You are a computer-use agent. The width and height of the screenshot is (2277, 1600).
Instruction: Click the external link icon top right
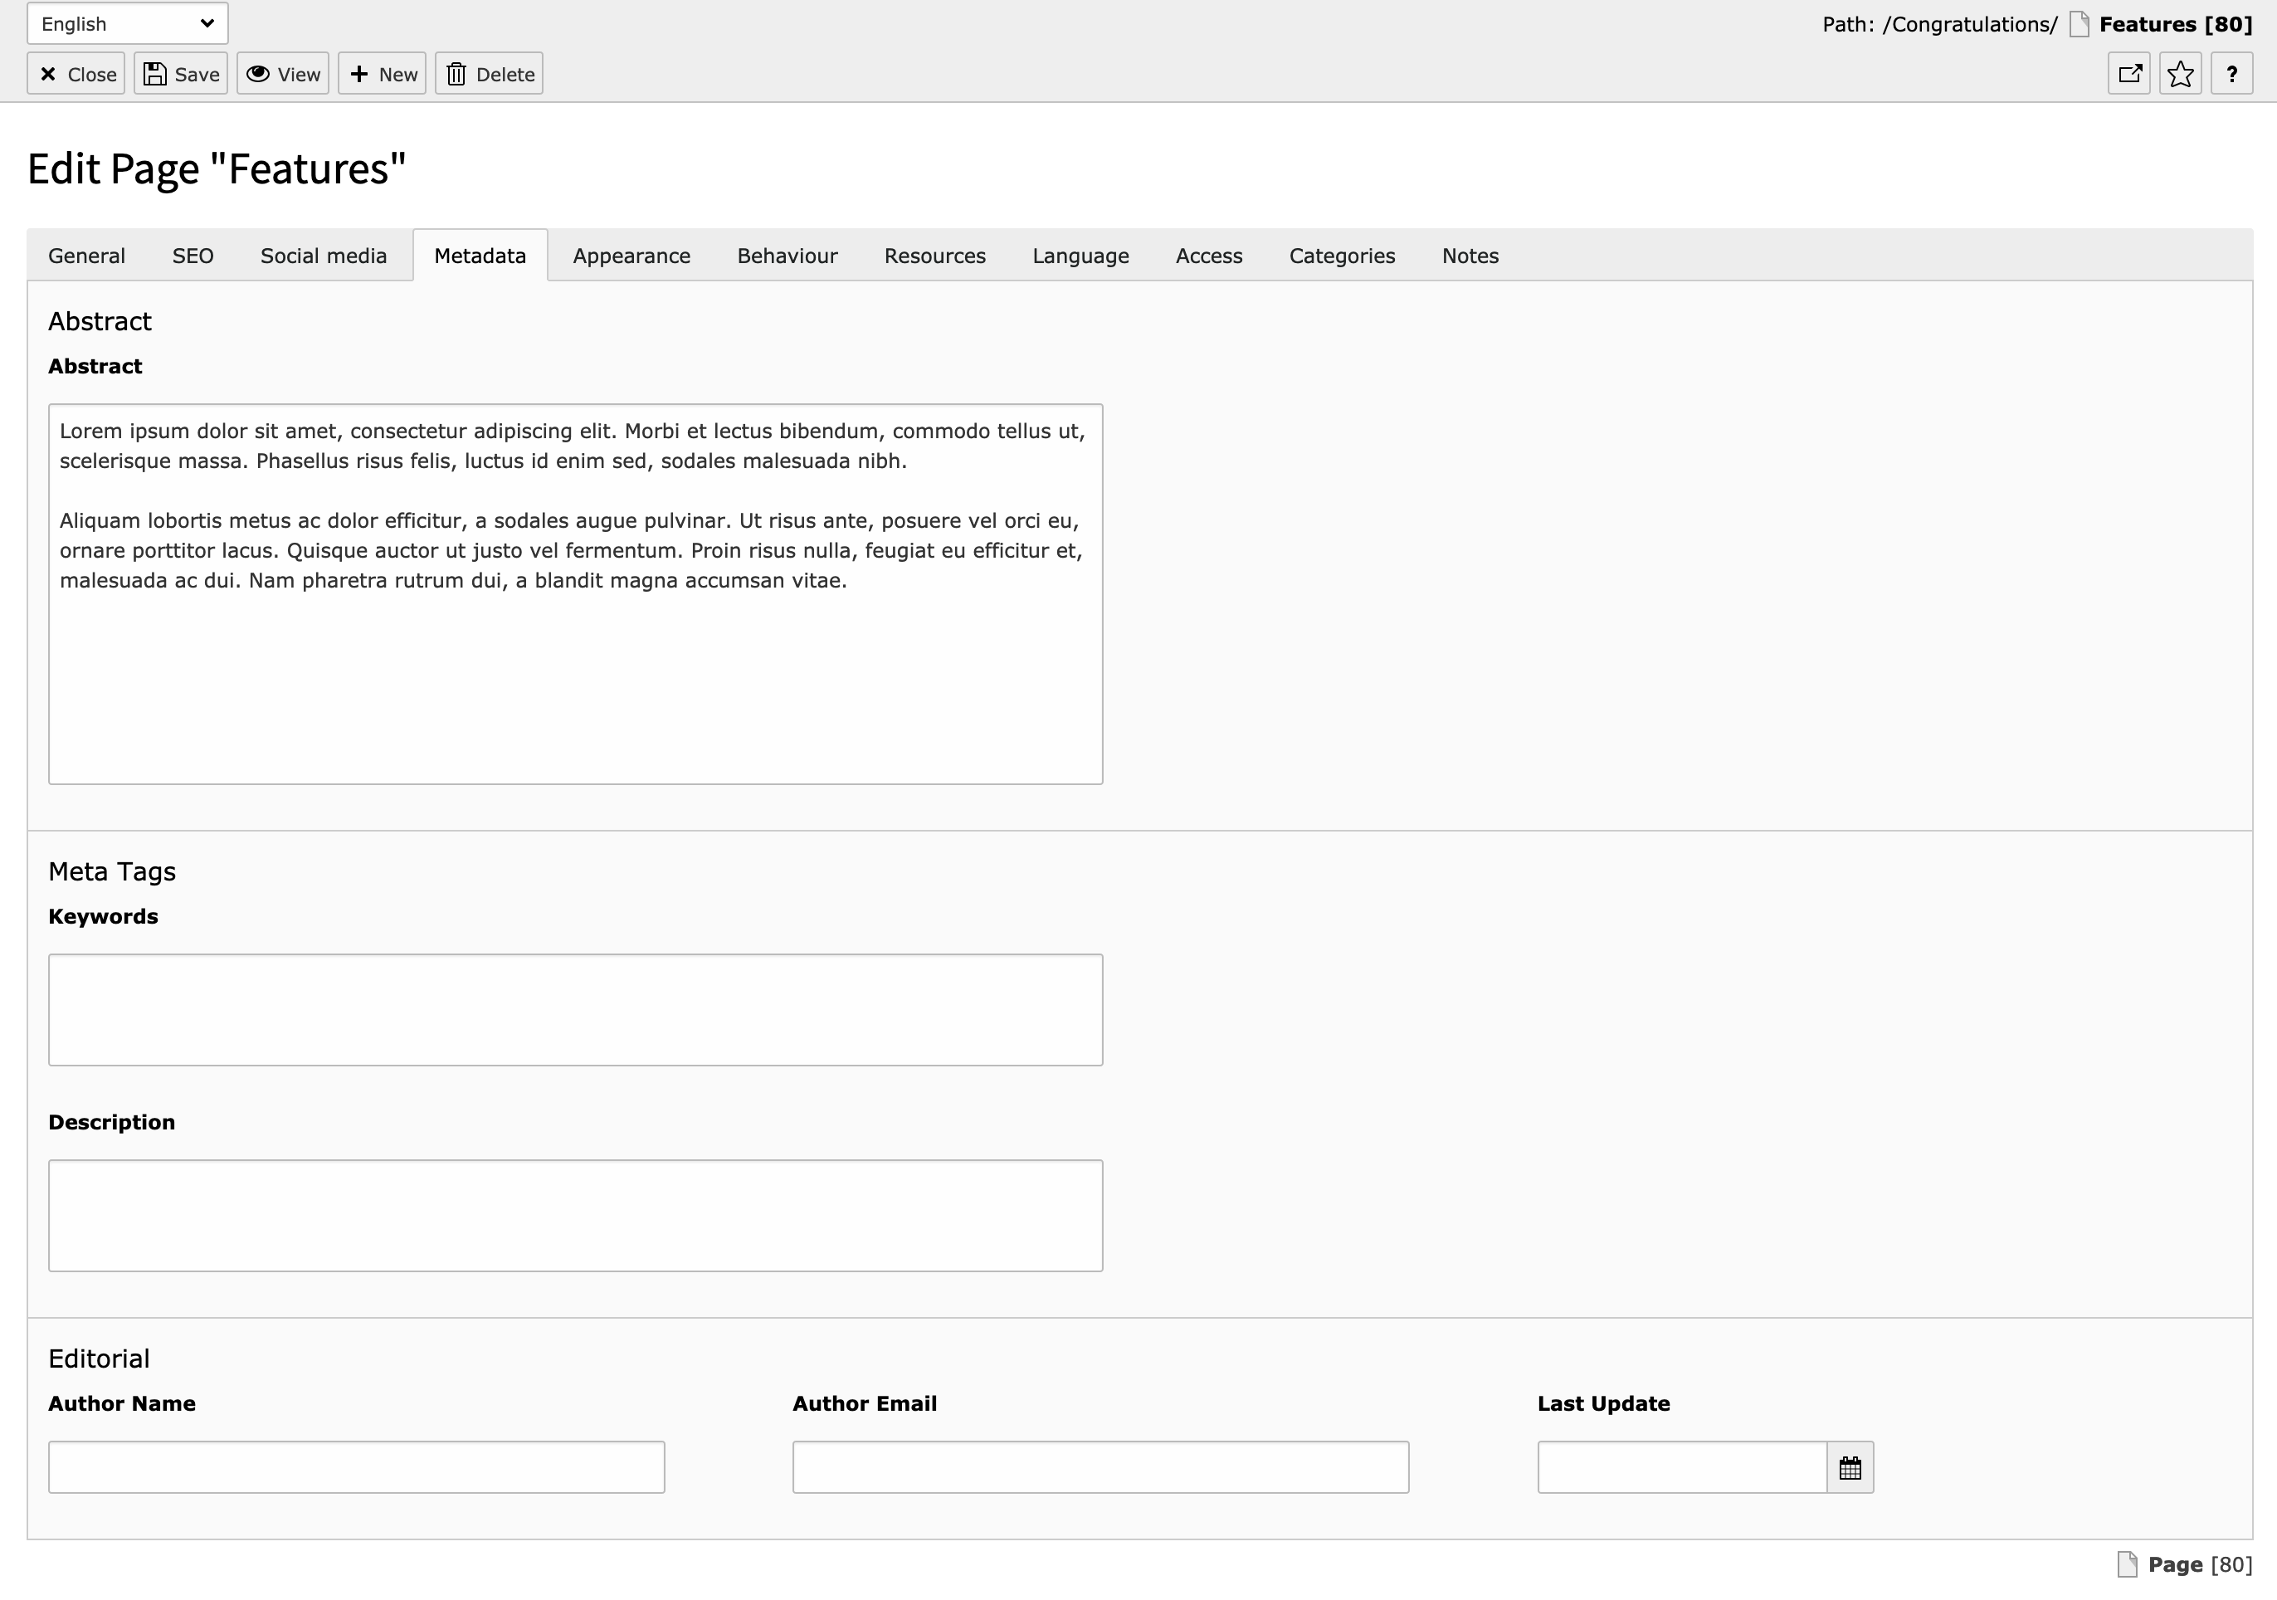(2130, 73)
